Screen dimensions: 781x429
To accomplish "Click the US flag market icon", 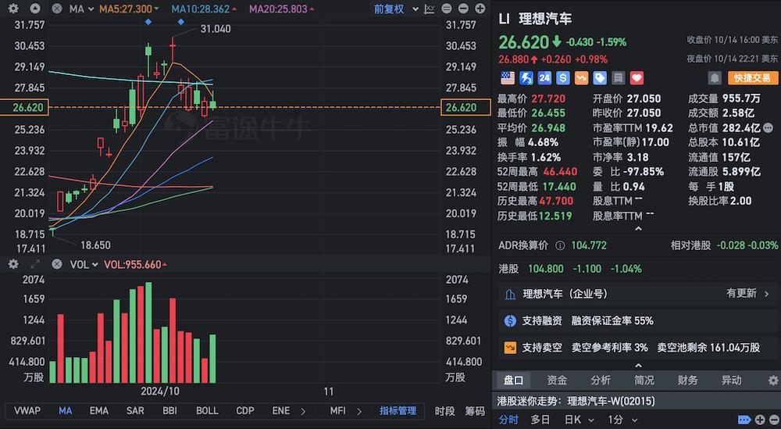I will click(x=508, y=78).
